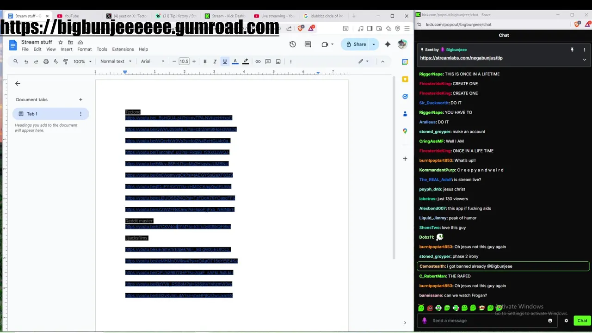Viewport: 592px width, 333px height.
Task: Open Google Contacts side panel
Action: click(x=405, y=114)
